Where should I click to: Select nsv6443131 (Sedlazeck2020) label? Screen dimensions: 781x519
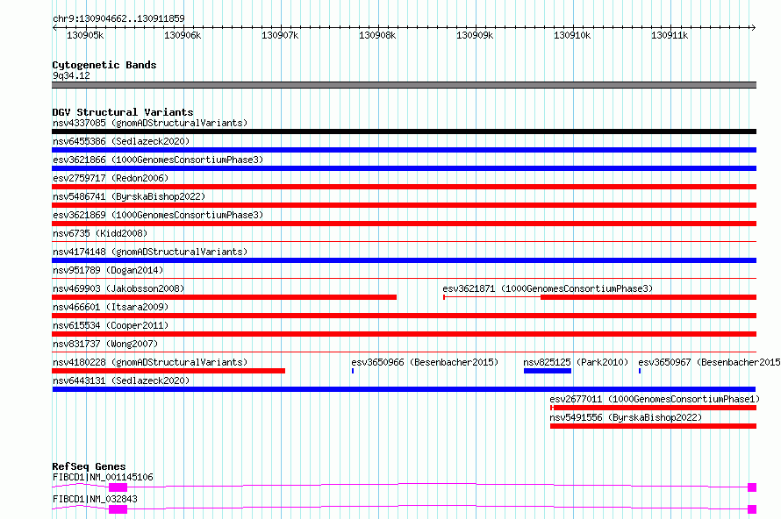tap(121, 380)
